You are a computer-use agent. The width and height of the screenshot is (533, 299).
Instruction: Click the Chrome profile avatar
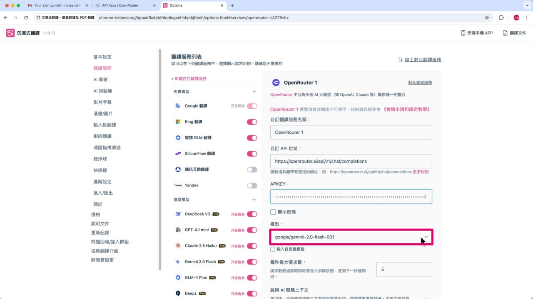click(516, 18)
